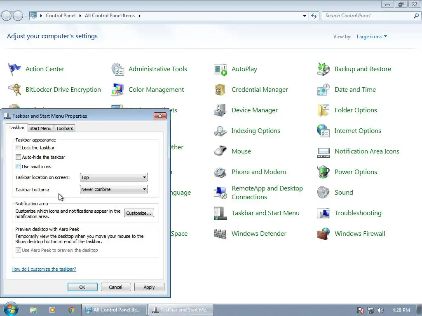Expand Taskbar buttons Never combine dropdown
Image resolution: width=422 pixels, height=316 pixels.
coord(114,189)
